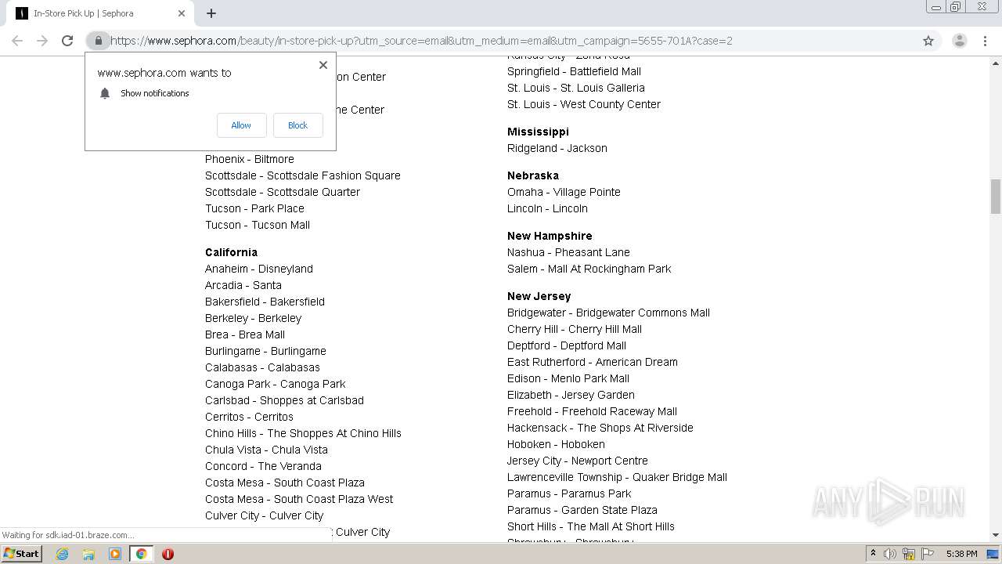Select 'East Rutherford - American Dream'
Image resolution: width=1002 pixels, height=564 pixels.
[593, 362]
